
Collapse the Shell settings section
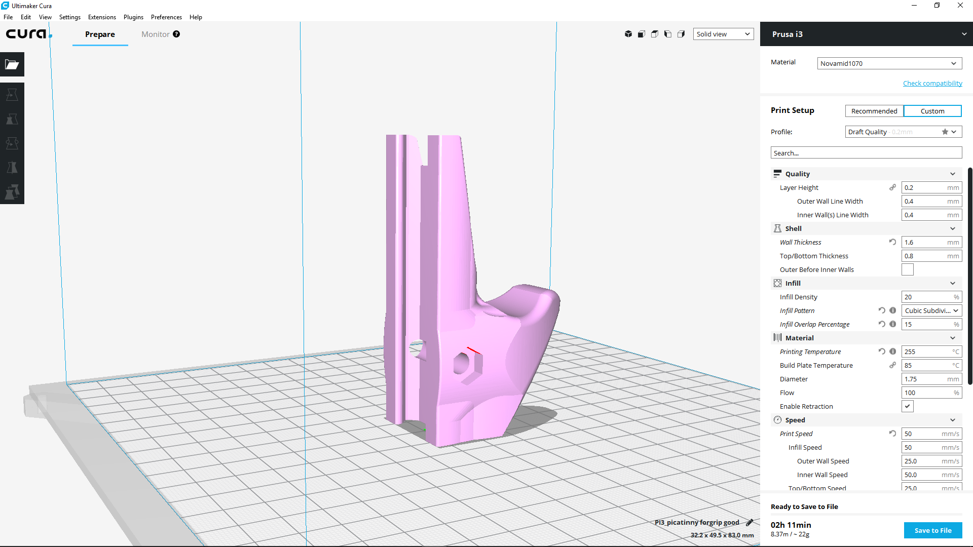click(866, 228)
